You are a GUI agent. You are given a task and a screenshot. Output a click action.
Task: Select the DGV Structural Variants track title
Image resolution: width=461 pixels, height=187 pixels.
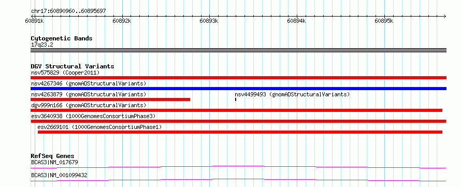click(x=73, y=66)
